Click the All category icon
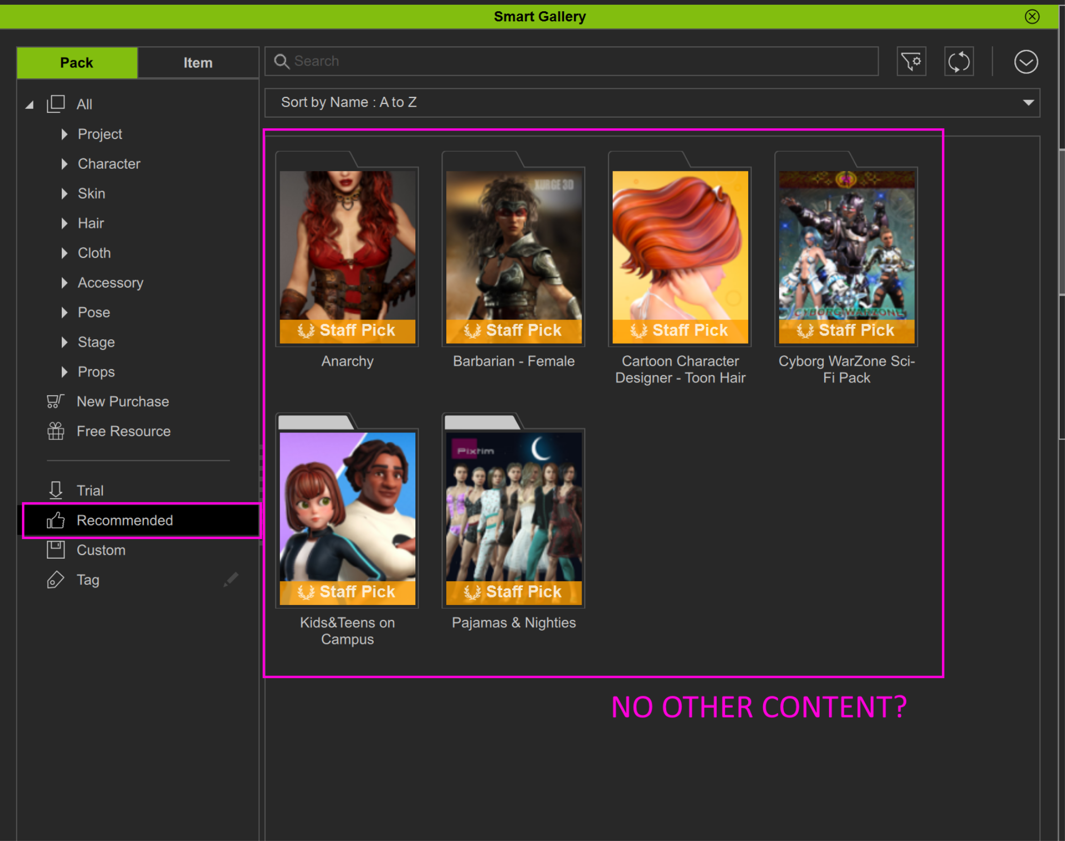Screen dimensions: 1065x841 pos(56,104)
